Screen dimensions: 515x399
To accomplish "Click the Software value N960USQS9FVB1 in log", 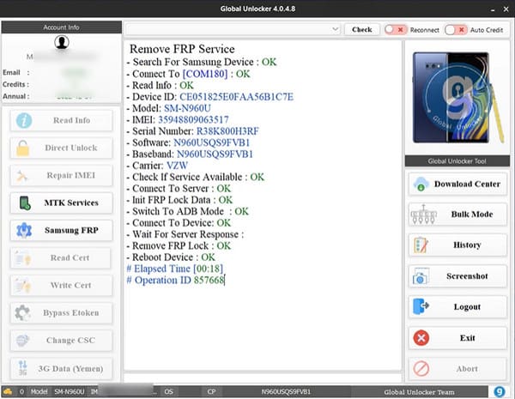I will point(211,142).
